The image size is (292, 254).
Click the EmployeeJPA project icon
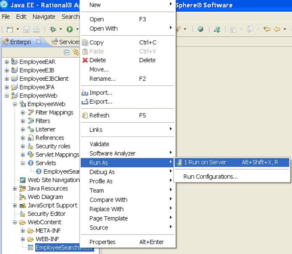point(14,87)
